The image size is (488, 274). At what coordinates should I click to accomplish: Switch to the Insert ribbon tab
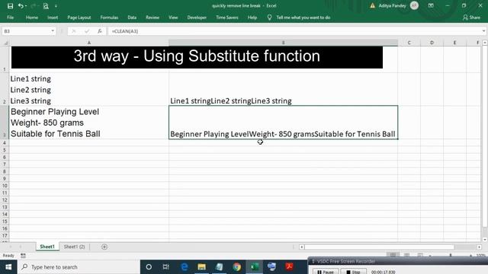tap(53, 18)
